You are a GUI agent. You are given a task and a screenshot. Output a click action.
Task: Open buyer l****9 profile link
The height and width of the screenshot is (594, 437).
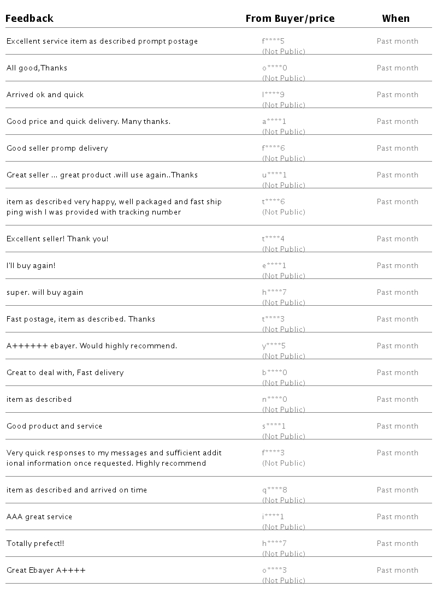point(273,95)
